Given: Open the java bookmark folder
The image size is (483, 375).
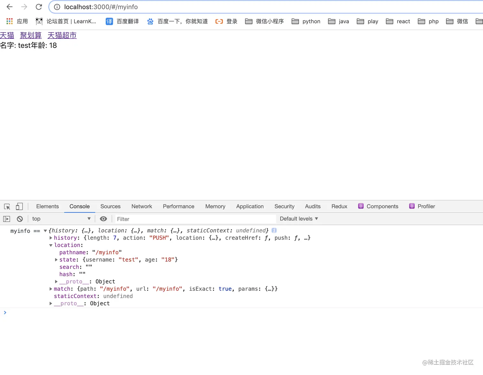Looking at the screenshot, I should pos(339,21).
